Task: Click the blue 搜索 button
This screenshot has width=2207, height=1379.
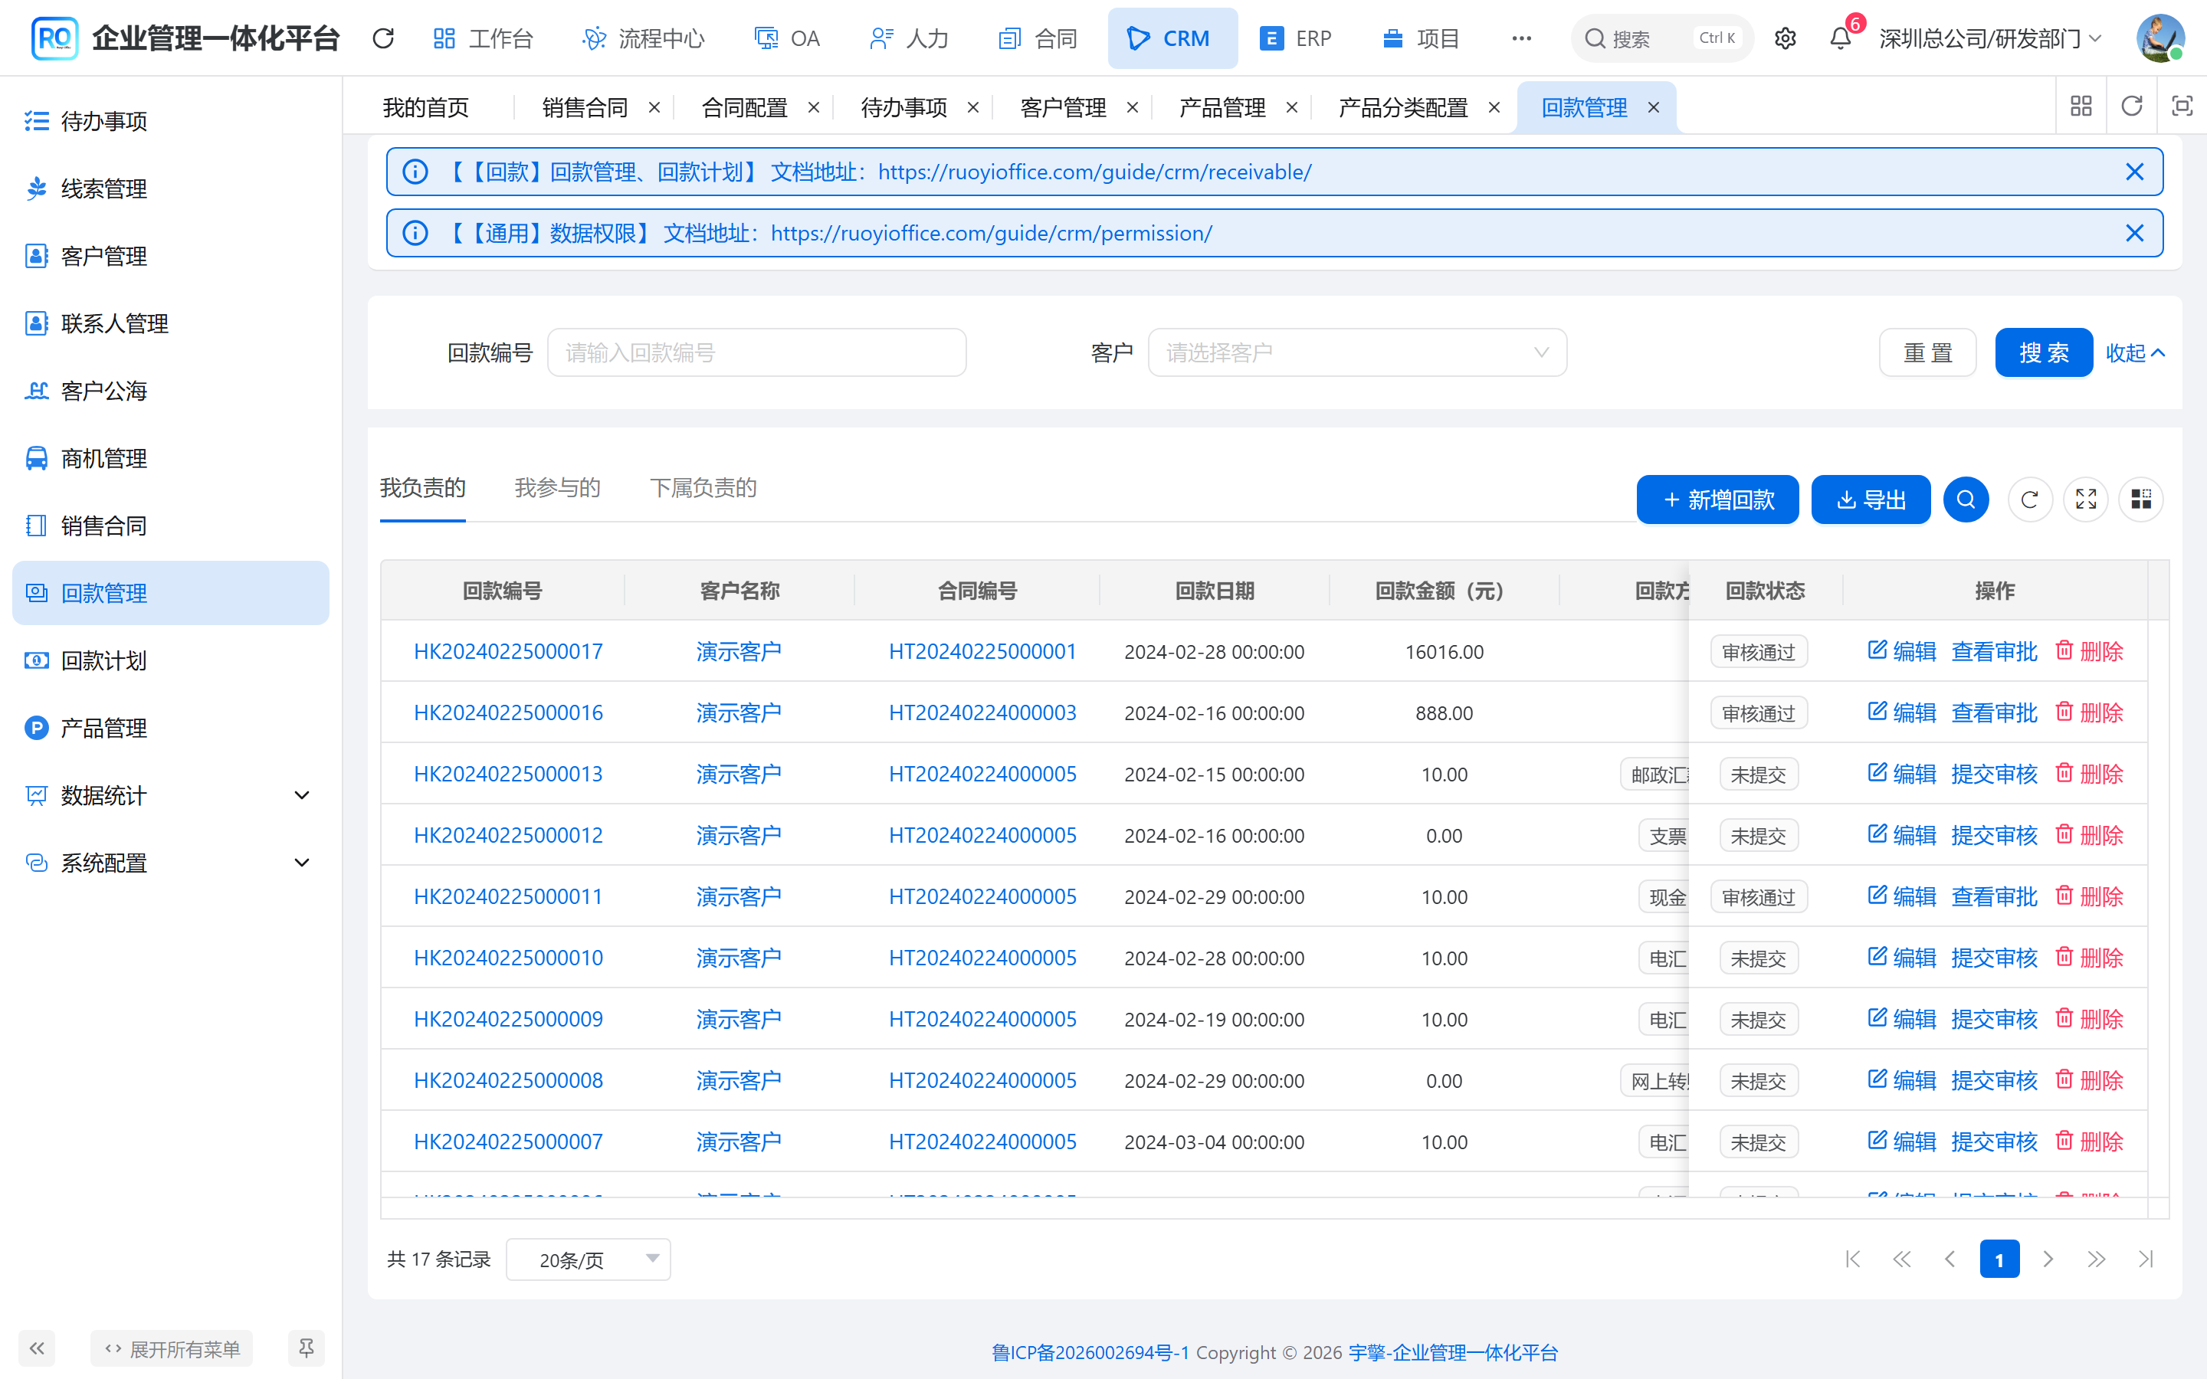Action: click(2043, 352)
